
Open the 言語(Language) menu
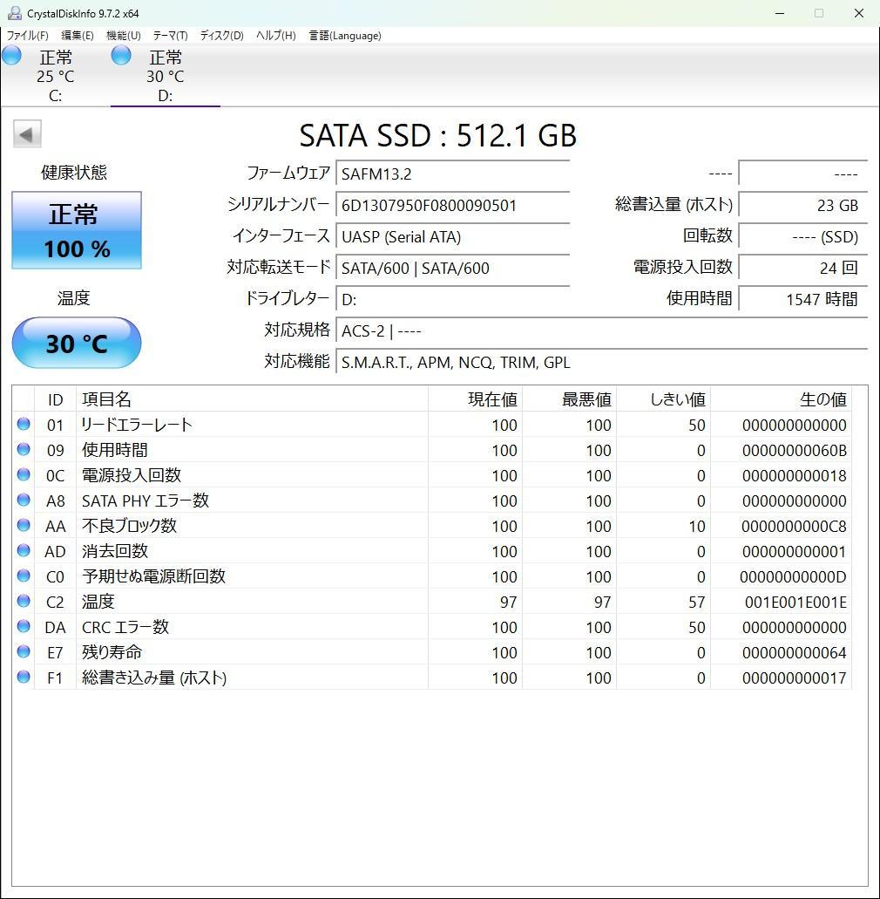click(x=346, y=36)
